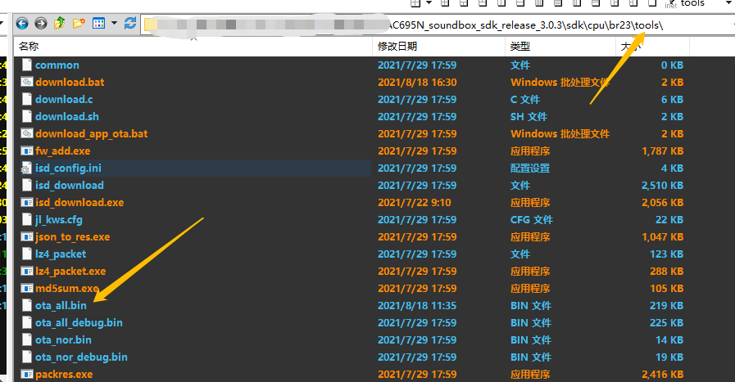Select the file named common
735x382 pixels.
[57, 65]
